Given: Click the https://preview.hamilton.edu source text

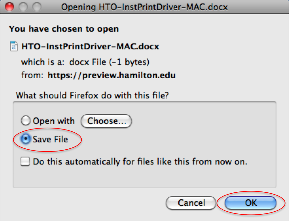Looking at the screenshot, I should [112, 75].
